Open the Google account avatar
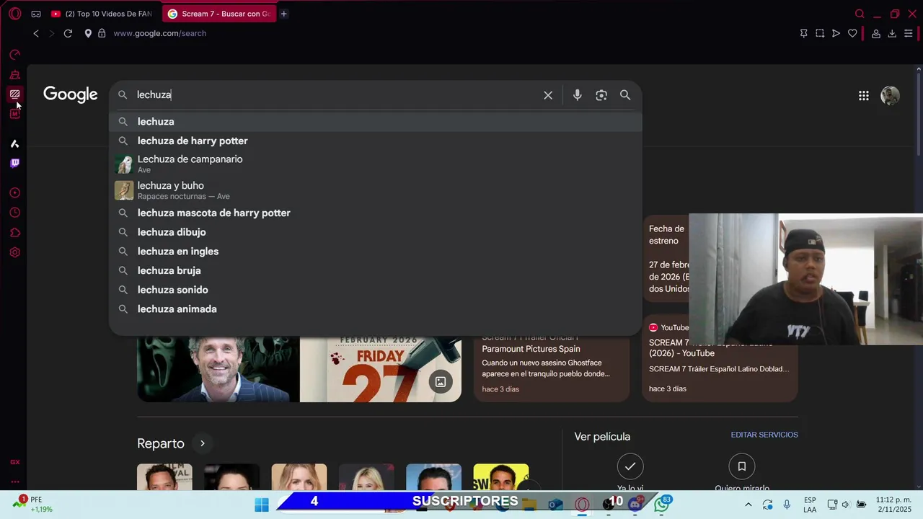Viewport: 923px width, 519px height. point(890,95)
